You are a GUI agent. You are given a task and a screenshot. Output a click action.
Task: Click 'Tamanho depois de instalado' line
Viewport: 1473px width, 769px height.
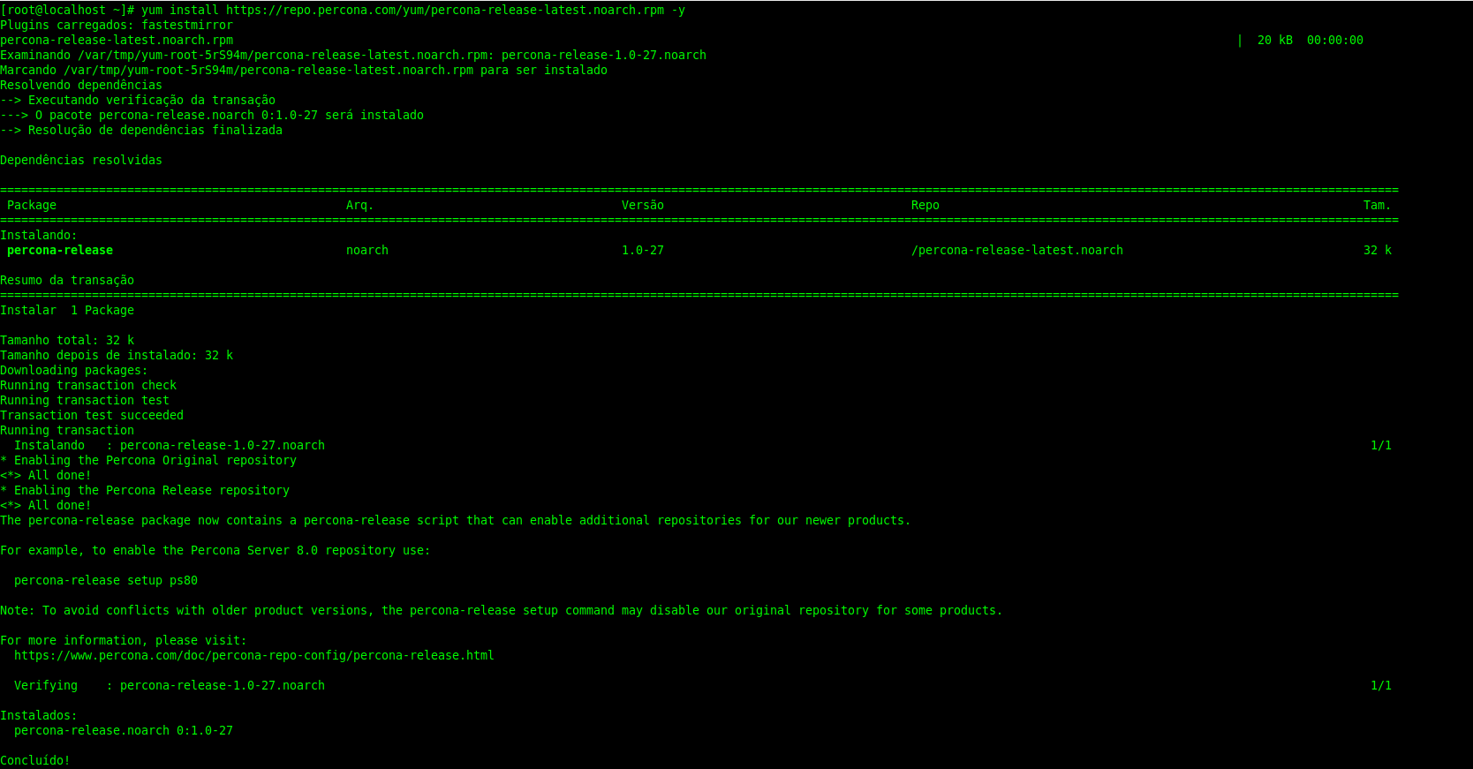click(x=117, y=355)
